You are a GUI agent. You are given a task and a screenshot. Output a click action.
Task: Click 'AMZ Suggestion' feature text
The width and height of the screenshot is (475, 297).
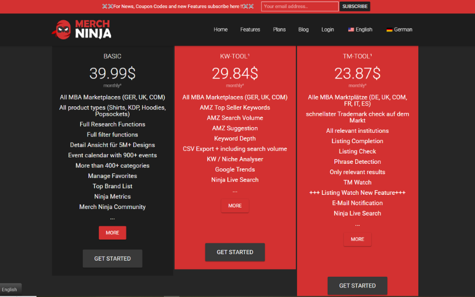(x=235, y=128)
